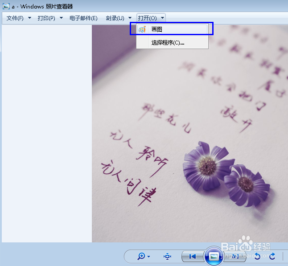Open the 刻录(U) menu
The width and height of the screenshot is (288, 266).
(115, 18)
